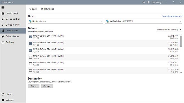Click driver date 25-6-2024
This screenshot has height=103, width=184.
[174, 65]
